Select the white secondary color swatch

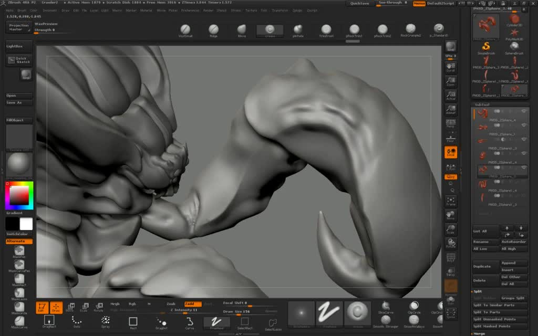26,224
